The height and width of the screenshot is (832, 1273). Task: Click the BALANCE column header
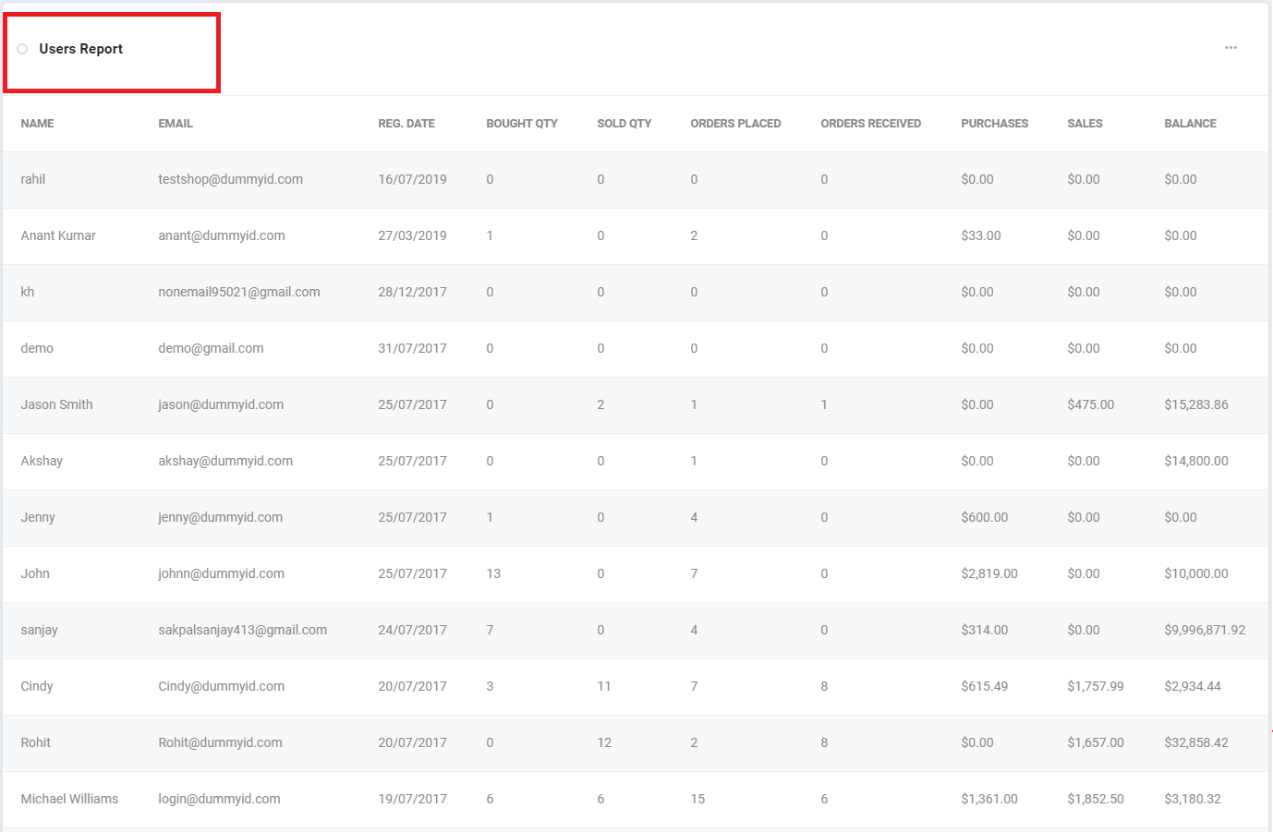(x=1191, y=124)
